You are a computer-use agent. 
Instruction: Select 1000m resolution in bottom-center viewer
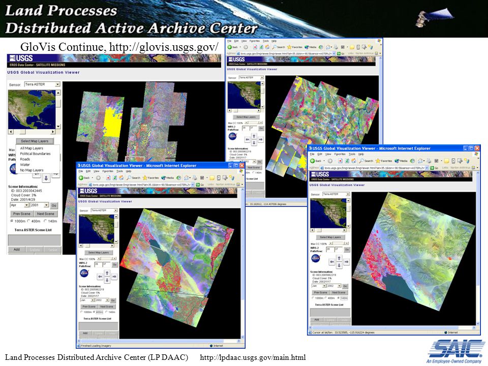coord(82,312)
